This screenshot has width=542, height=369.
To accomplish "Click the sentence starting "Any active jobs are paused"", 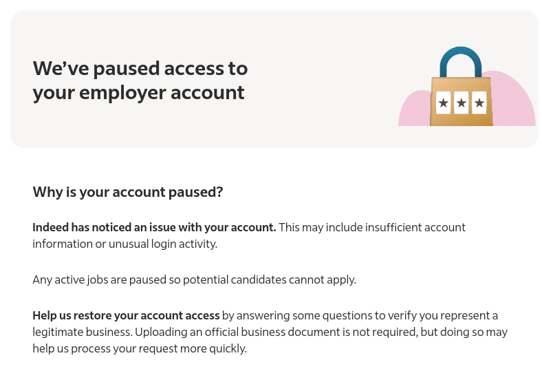I will pyautogui.click(x=194, y=280).
